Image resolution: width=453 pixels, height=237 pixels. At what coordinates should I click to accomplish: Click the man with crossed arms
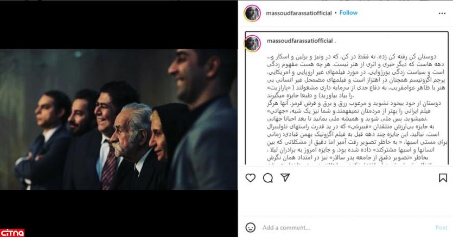tap(43, 139)
